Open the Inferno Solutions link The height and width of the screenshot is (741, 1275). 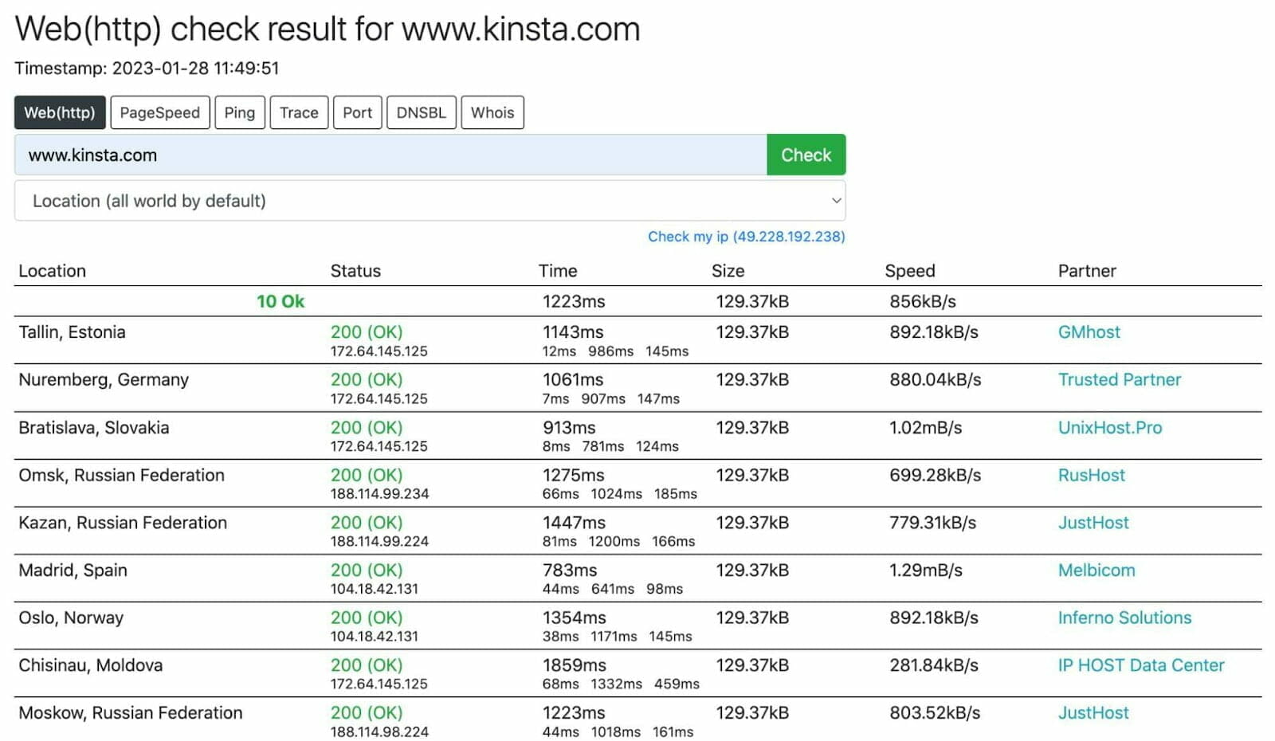[x=1125, y=617]
